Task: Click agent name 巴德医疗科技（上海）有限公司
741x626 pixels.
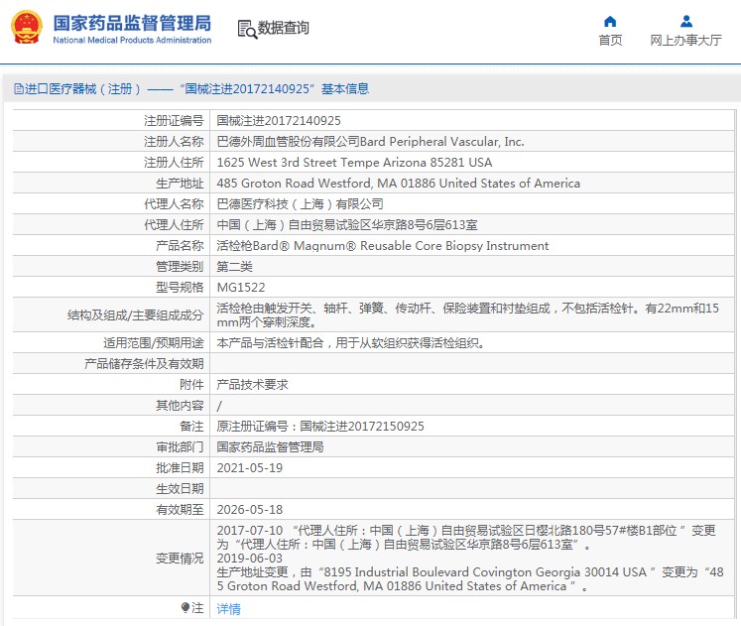Action: coord(301,204)
